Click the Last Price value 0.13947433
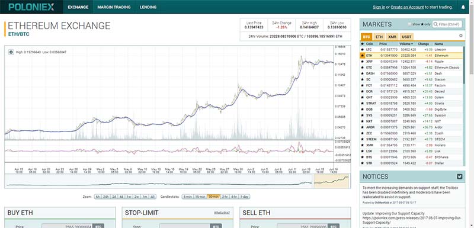This screenshot has width=474, height=228. 254,27
